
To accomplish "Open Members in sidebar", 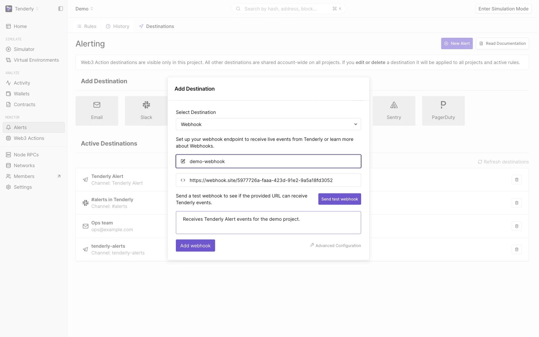I will (x=34, y=176).
